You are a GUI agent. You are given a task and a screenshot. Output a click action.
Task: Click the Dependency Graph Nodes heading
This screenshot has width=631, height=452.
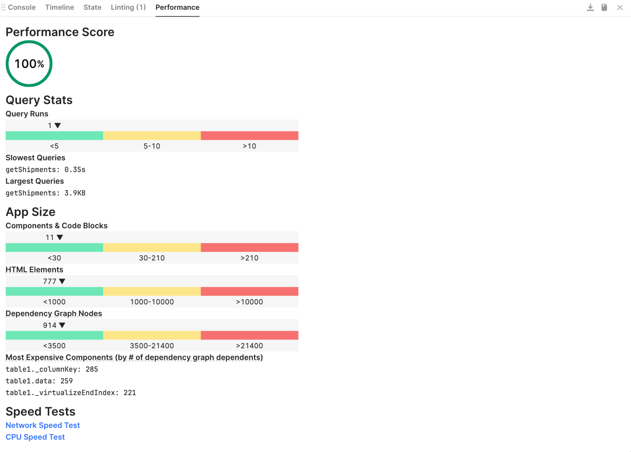pos(54,314)
